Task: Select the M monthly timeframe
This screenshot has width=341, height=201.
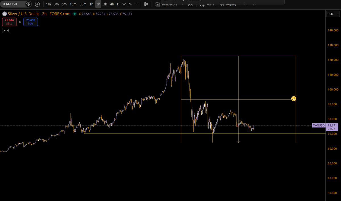Action: 130,4
